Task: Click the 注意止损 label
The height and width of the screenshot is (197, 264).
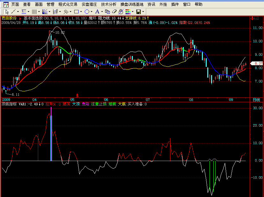Action: [99, 104]
